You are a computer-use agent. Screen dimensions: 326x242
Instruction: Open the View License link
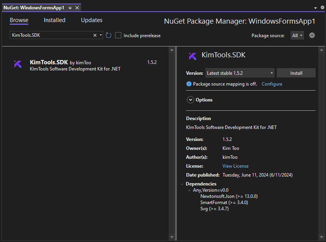(x=235, y=166)
